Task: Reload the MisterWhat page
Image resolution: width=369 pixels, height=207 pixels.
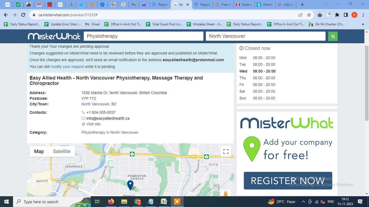Action: tap(24, 15)
